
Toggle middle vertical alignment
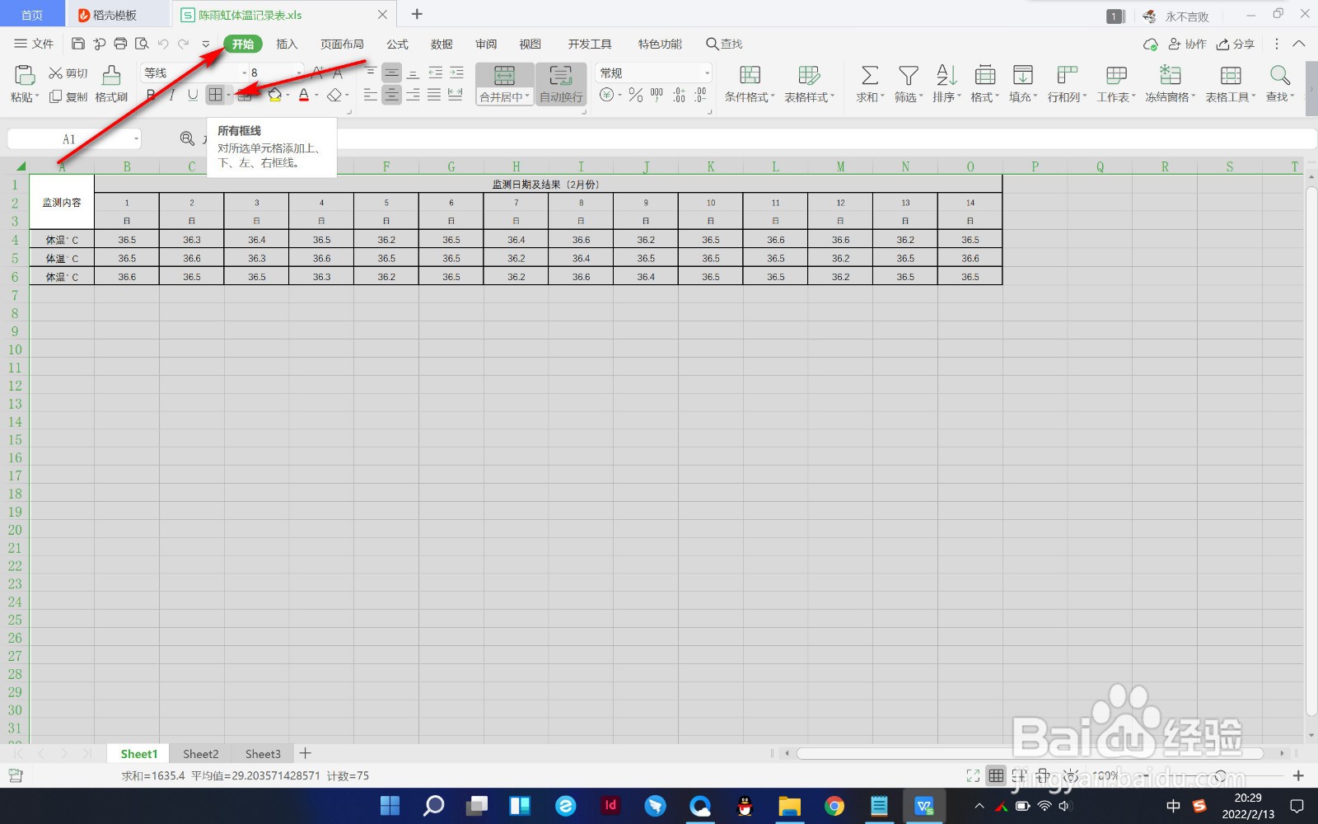click(x=392, y=73)
